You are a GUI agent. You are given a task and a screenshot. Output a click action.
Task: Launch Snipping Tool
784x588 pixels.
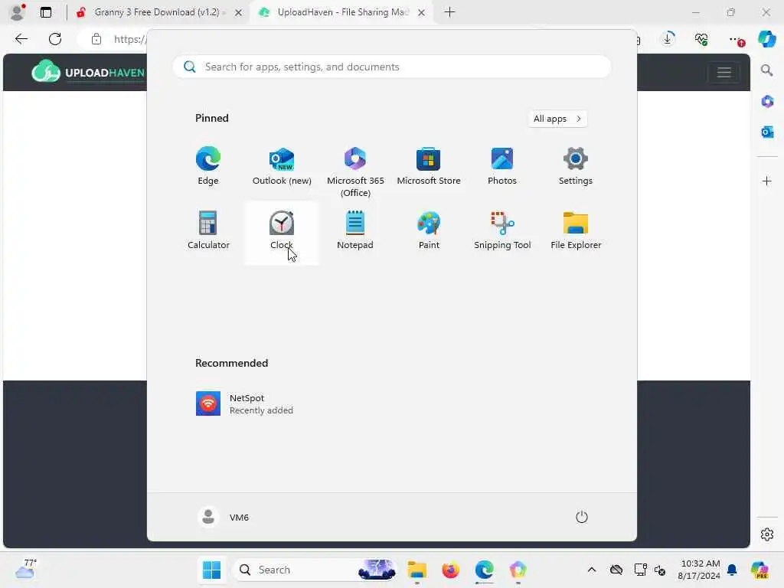click(502, 230)
